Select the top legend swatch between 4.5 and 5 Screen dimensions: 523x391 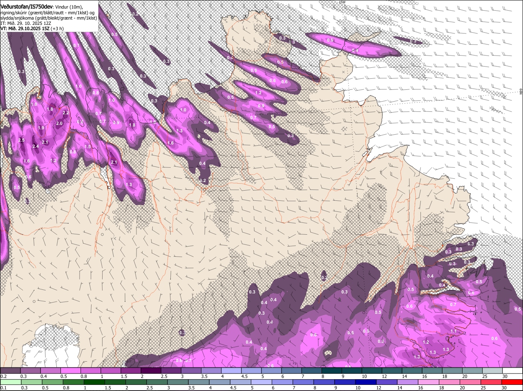251,371
